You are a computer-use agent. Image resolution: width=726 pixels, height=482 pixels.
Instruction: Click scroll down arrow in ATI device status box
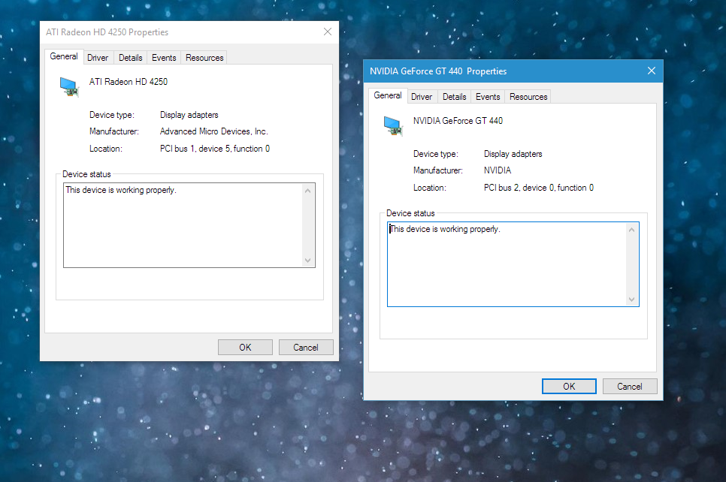point(308,261)
